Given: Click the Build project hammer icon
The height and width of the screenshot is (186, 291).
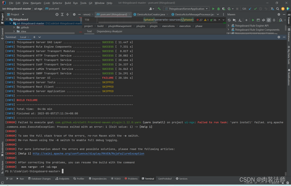Looking at the screenshot, I should click(x=159, y=9).
